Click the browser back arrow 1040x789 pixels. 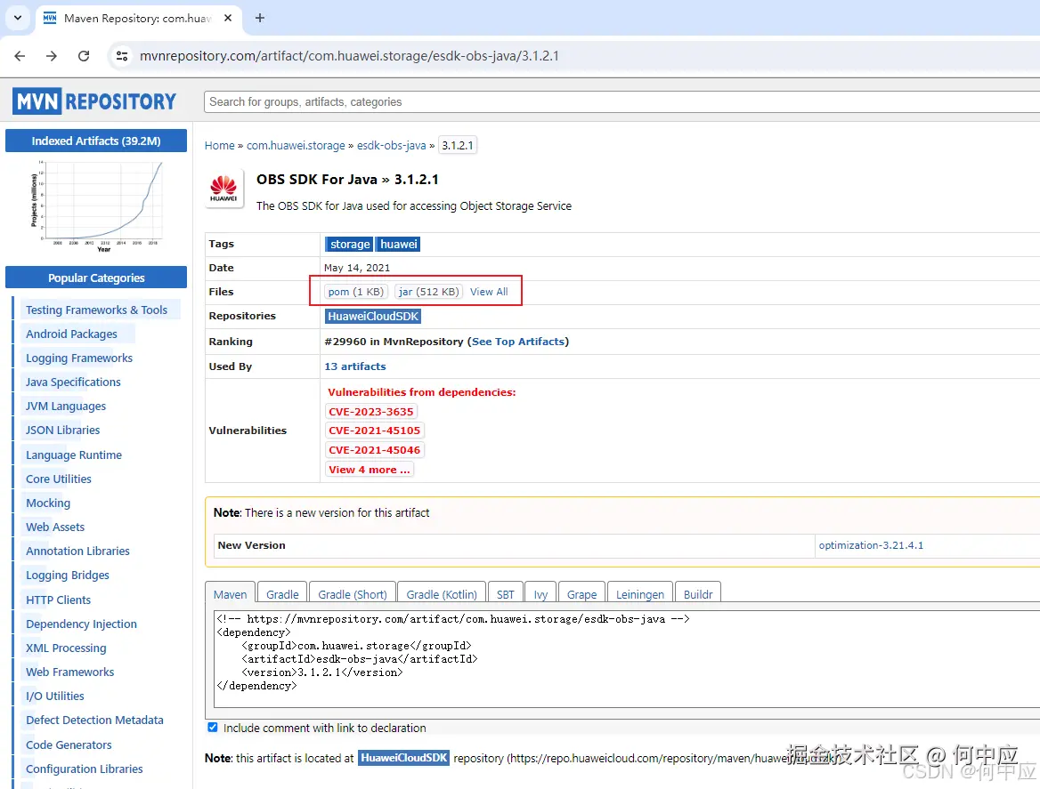tap(20, 56)
